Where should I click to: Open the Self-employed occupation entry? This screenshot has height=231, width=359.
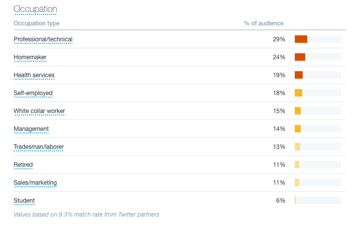33,93
